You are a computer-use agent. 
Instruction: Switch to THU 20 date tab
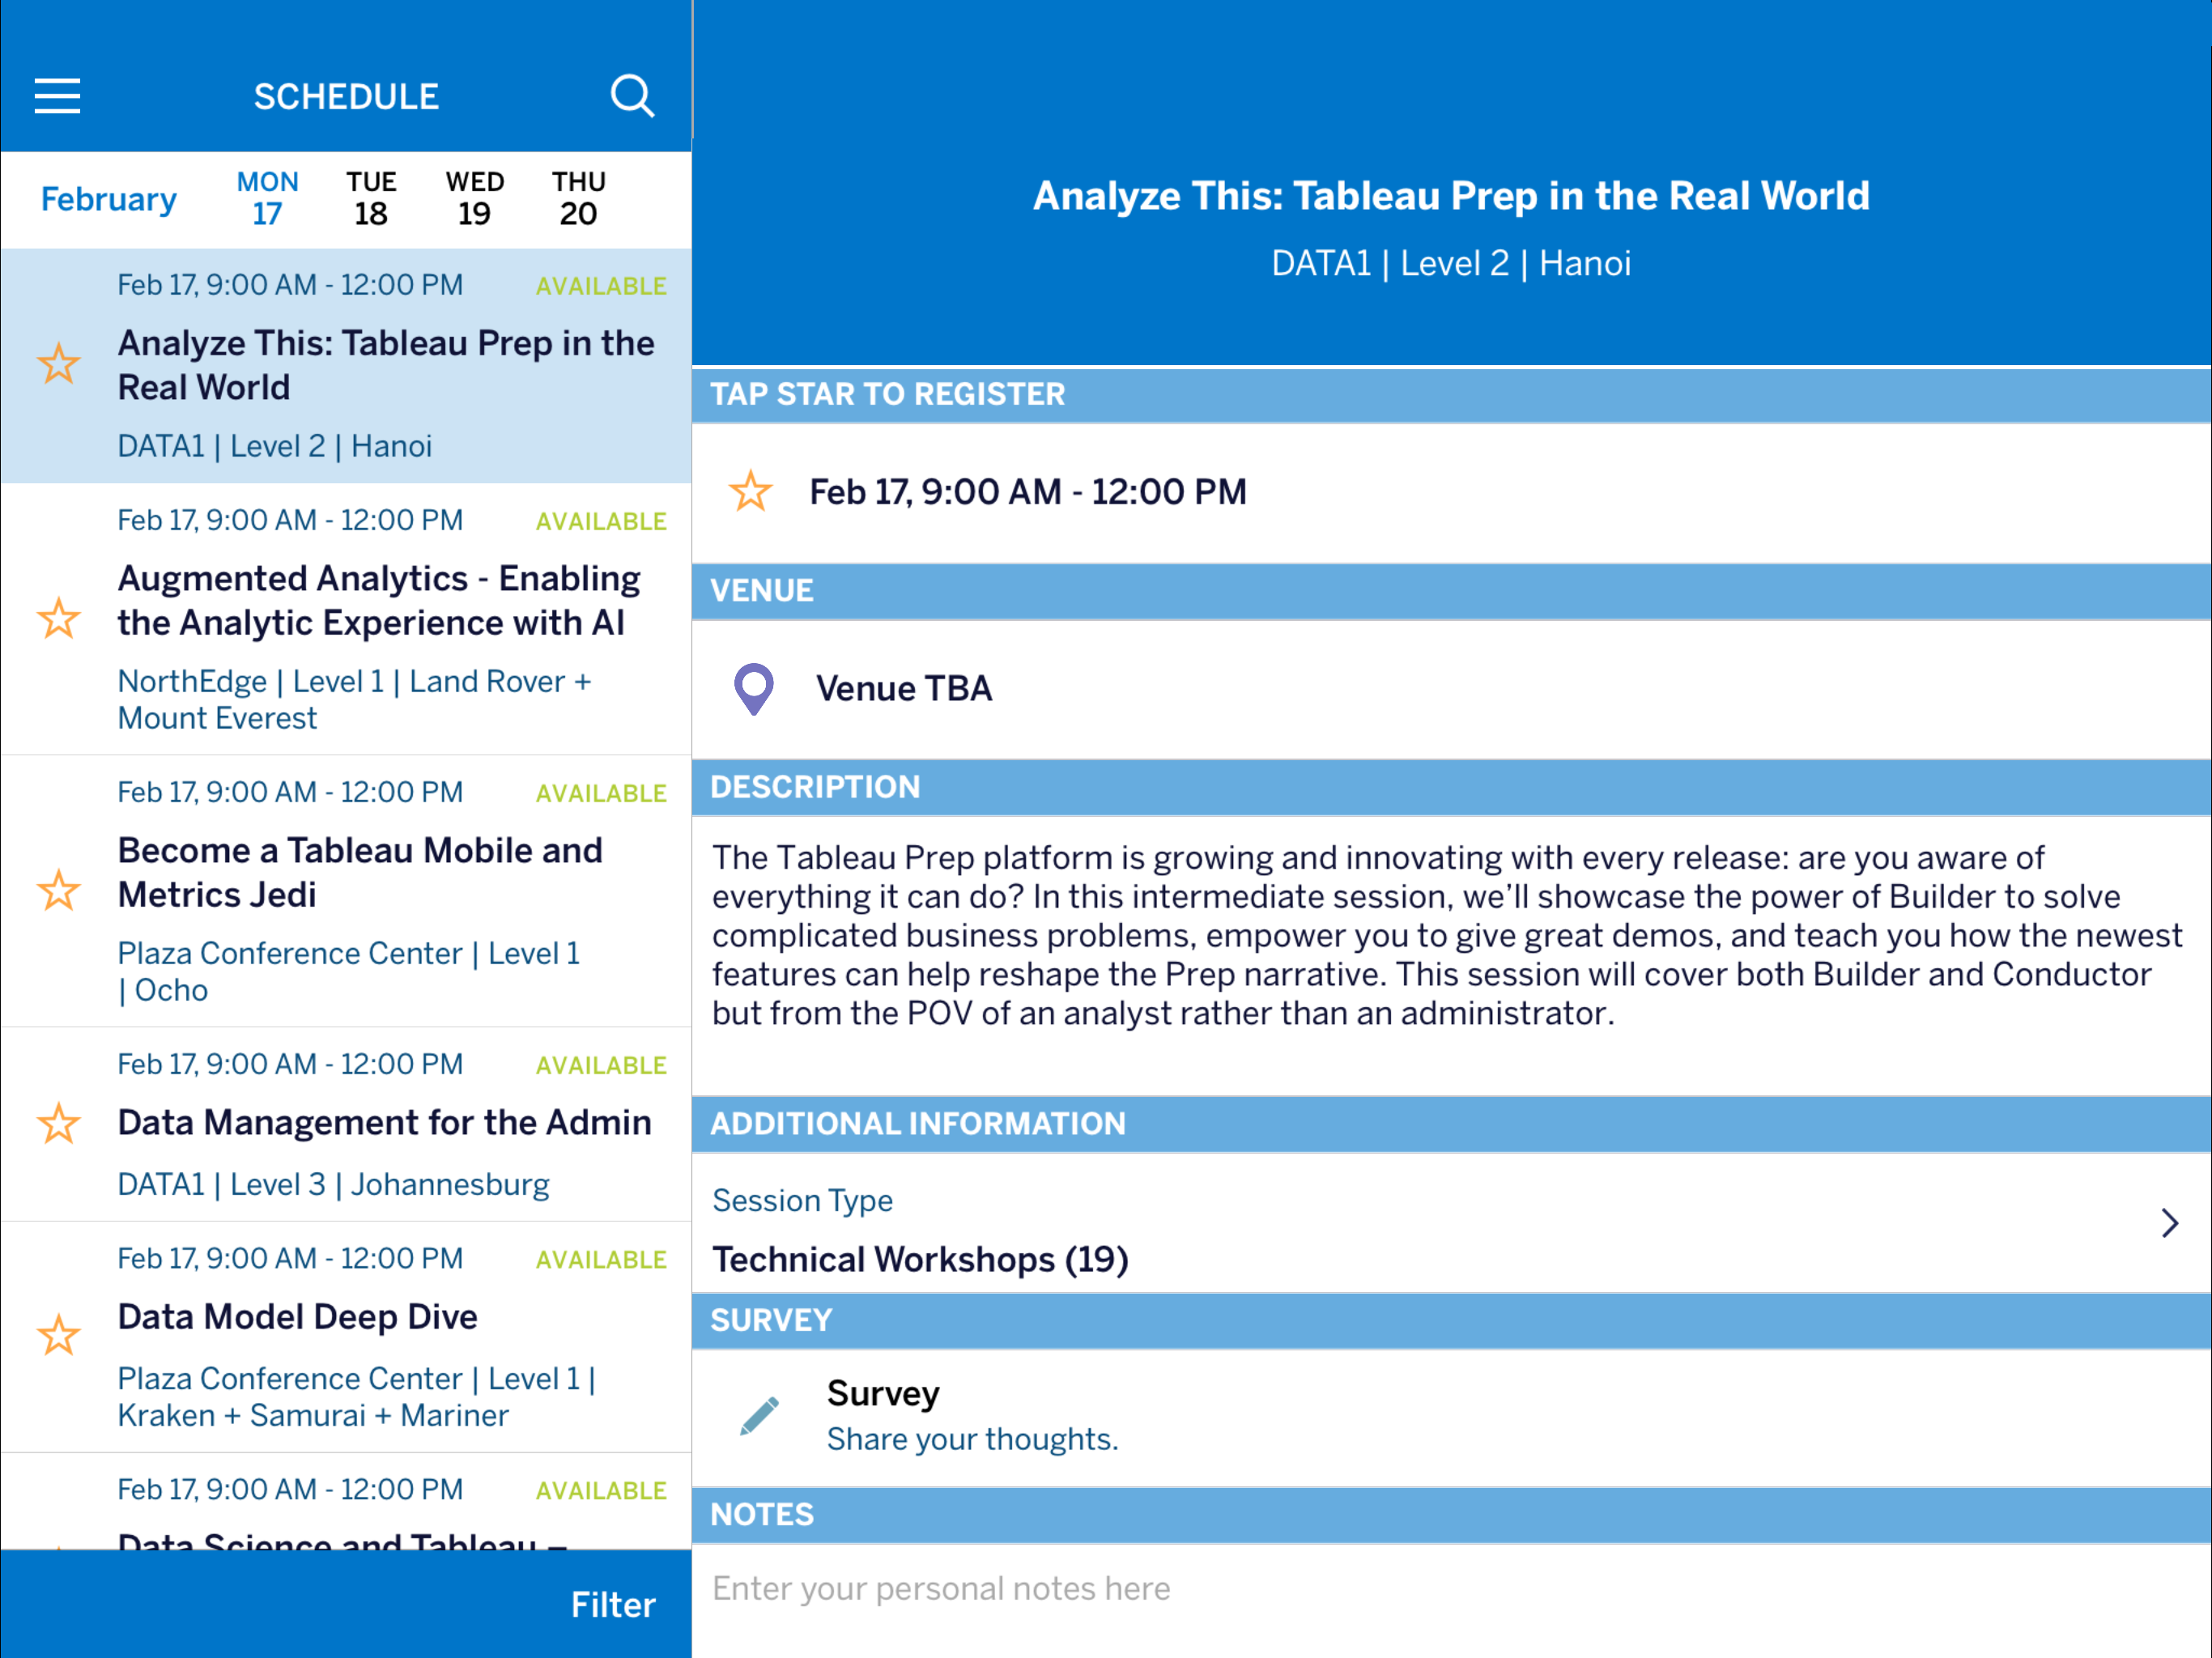[x=579, y=198]
